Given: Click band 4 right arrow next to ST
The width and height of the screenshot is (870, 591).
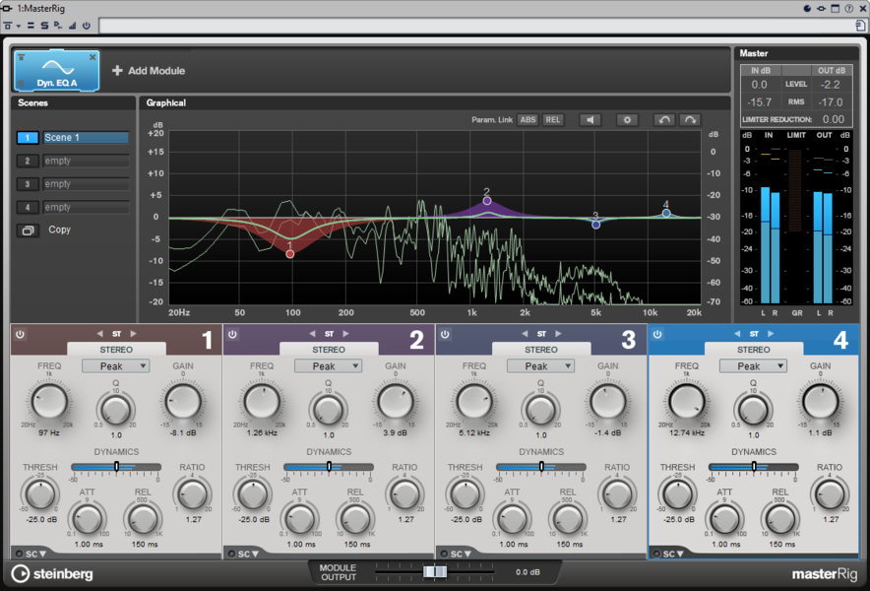Looking at the screenshot, I should click(771, 334).
